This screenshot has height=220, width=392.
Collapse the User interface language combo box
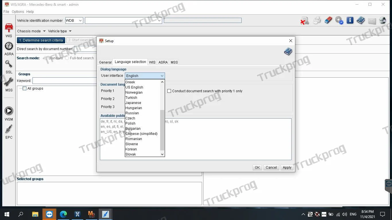point(162,76)
